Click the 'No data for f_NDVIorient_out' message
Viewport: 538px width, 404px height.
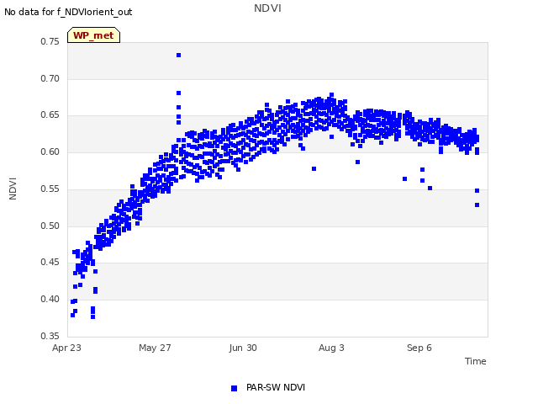pos(68,12)
